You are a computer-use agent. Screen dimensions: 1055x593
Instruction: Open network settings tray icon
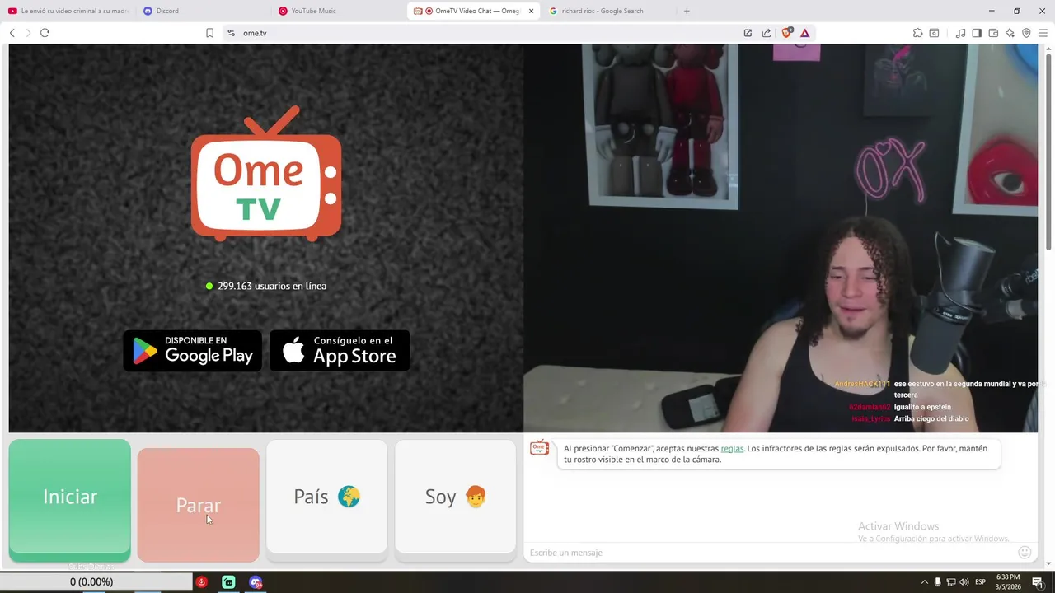click(x=950, y=582)
